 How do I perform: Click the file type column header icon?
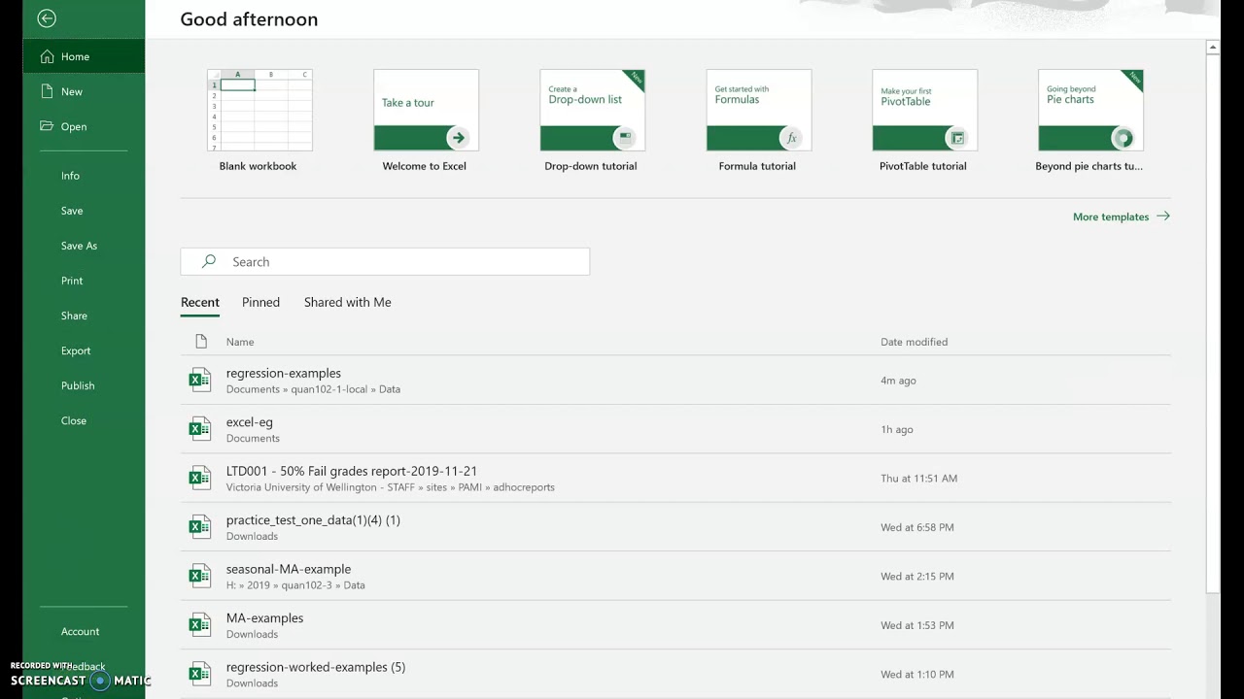[201, 342]
